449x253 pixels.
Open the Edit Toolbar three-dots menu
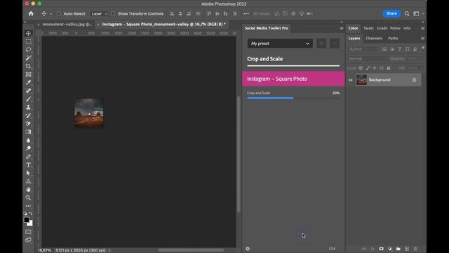pos(28,206)
